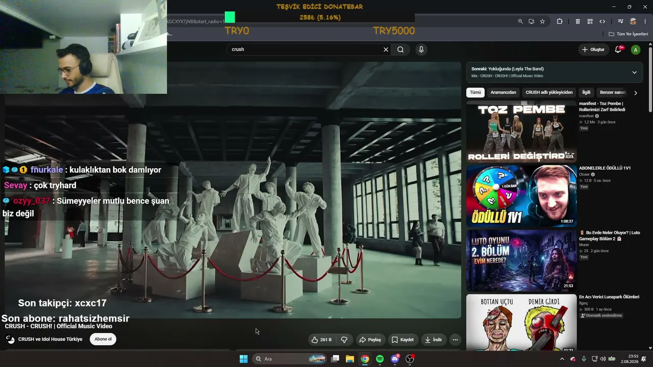
Task: Select the Aramanızdan filter chip
Action: point(503,92)
